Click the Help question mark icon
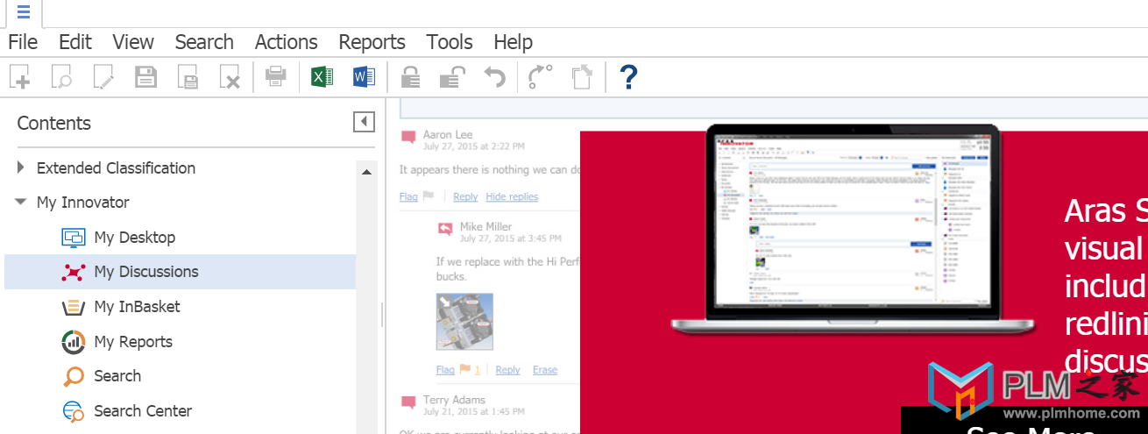The width and height of the screenshot is (1148, 434). click(x=627, y=77)
